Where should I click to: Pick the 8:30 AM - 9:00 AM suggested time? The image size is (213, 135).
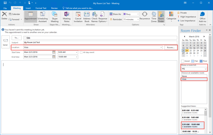193,118
